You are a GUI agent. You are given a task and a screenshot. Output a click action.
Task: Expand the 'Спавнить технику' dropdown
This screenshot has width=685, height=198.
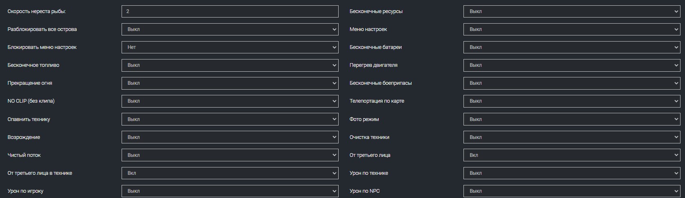[x=230, y=119]
